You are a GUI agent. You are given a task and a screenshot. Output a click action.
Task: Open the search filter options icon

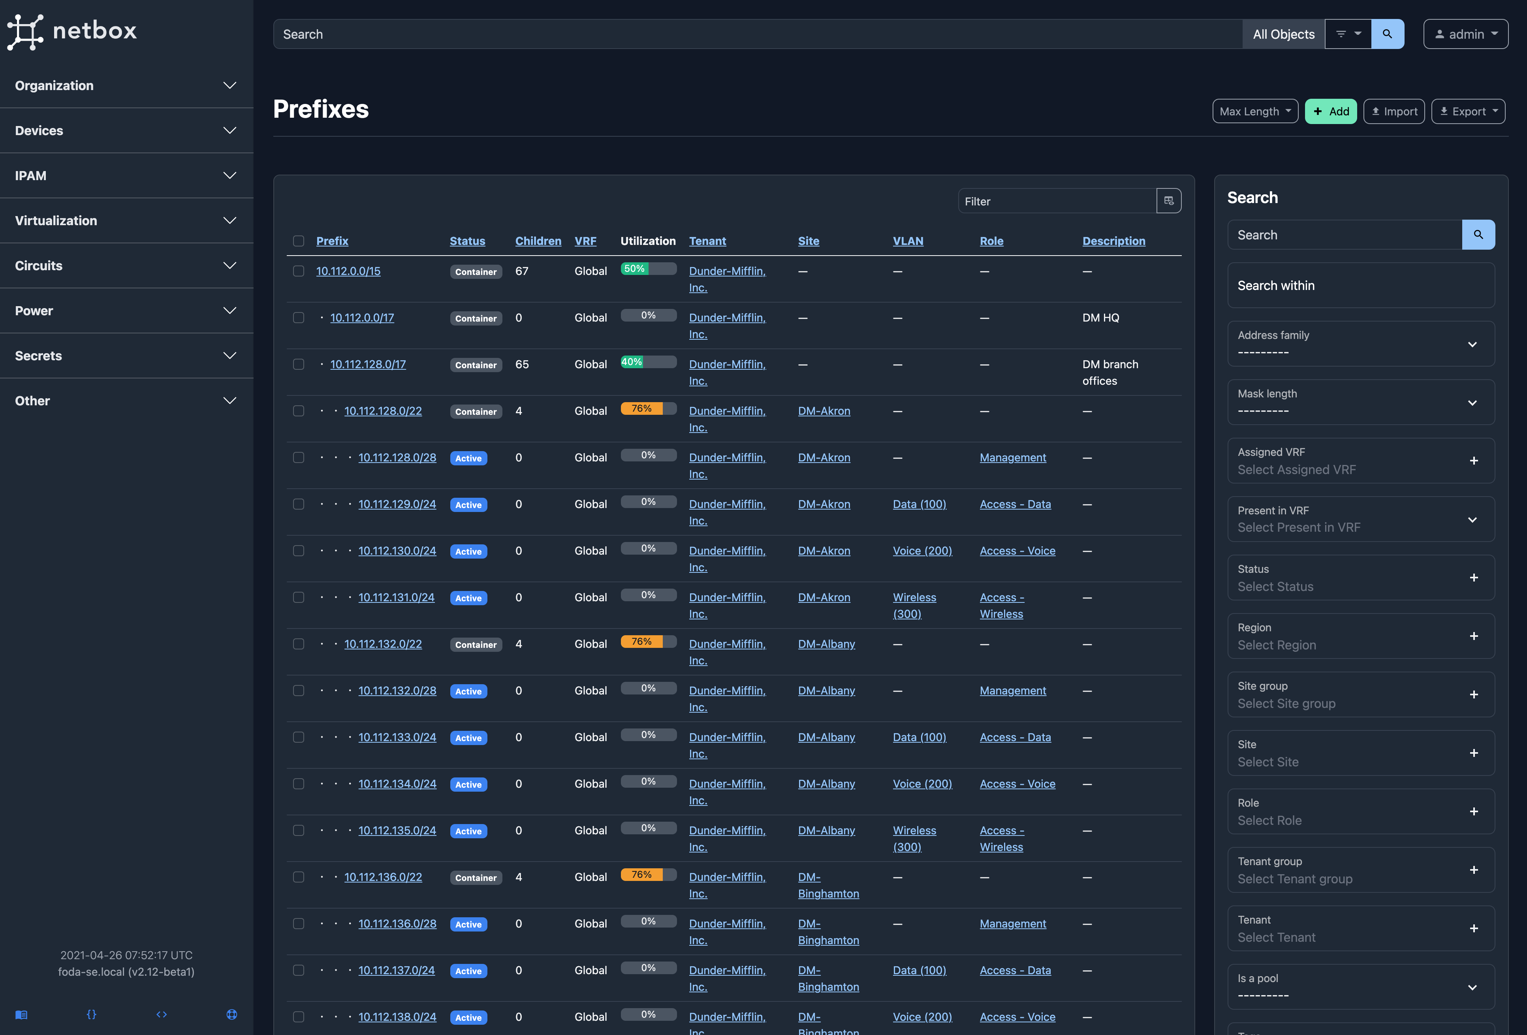(1348, 34)
